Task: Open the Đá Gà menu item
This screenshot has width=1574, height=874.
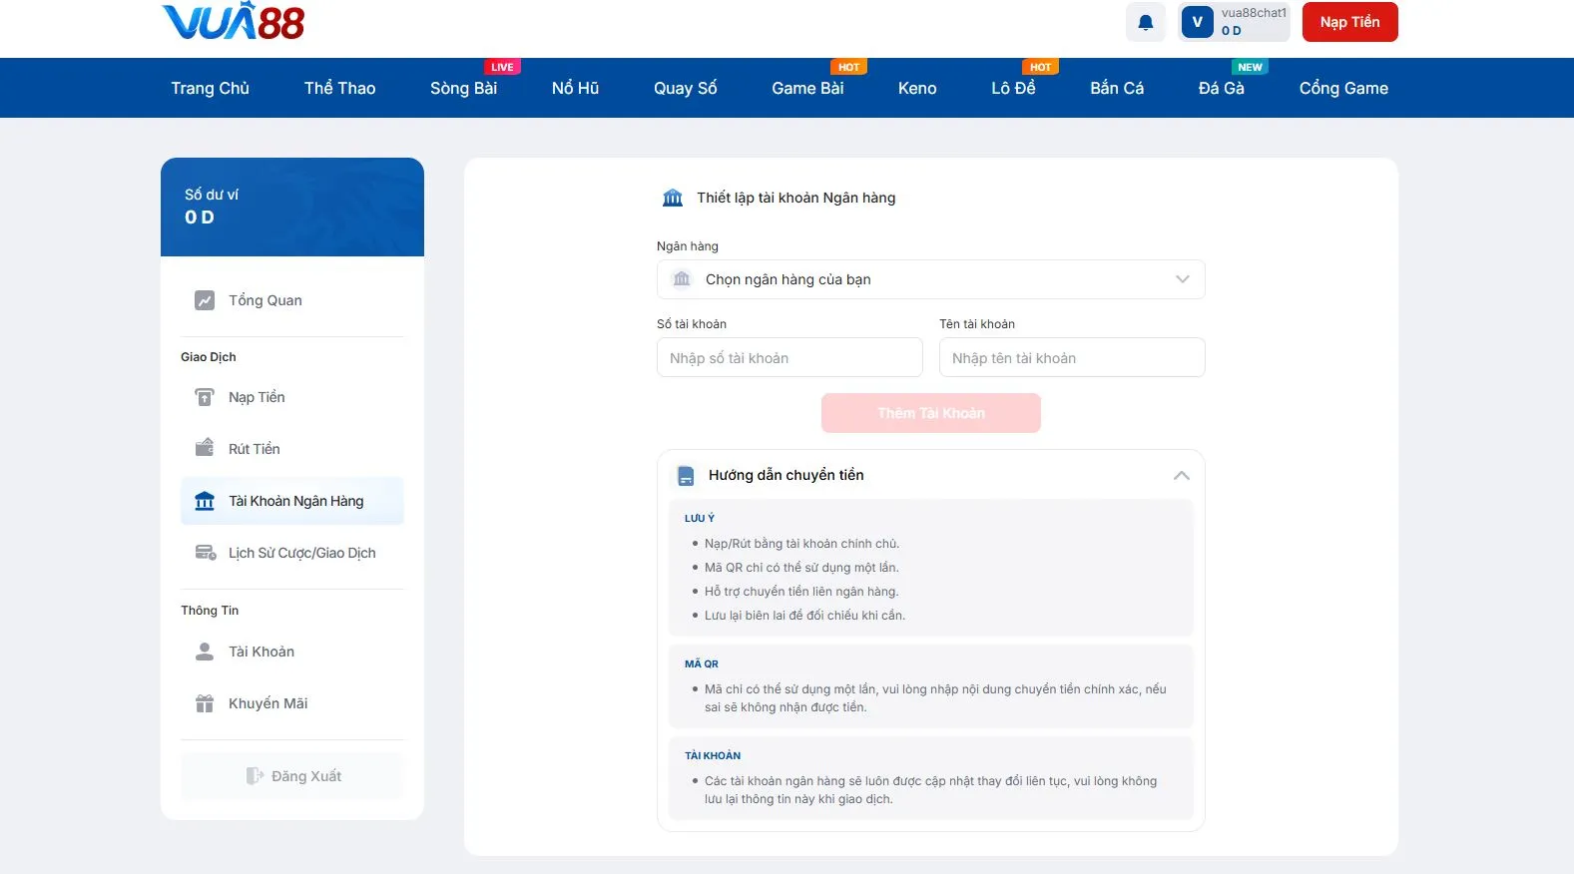Action: tap(1221, 88)
